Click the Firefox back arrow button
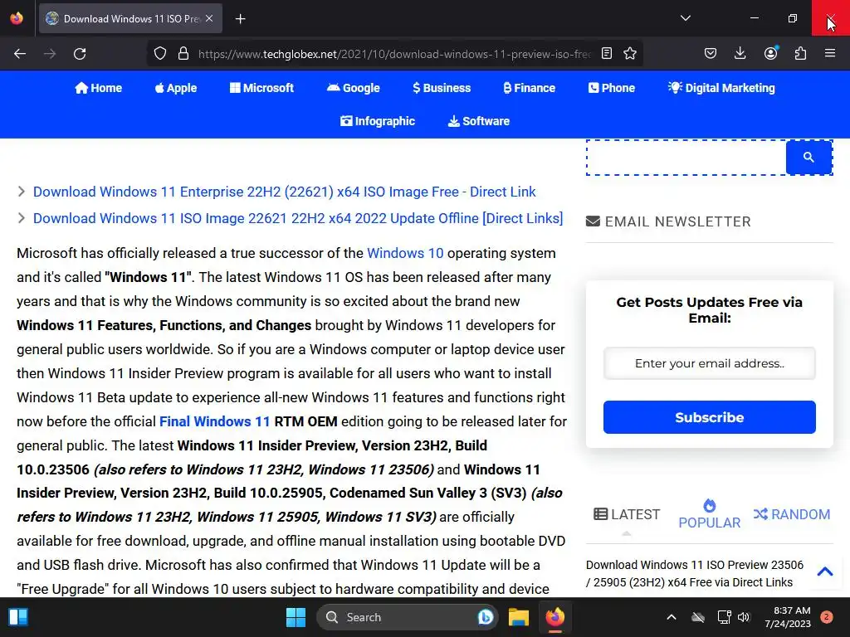Viewport: 850px width, 637px height. (20, 54)
